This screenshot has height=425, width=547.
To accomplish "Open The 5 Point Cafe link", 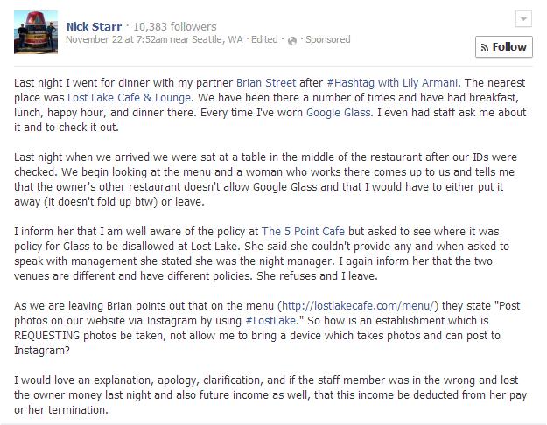I will (303, 232).
